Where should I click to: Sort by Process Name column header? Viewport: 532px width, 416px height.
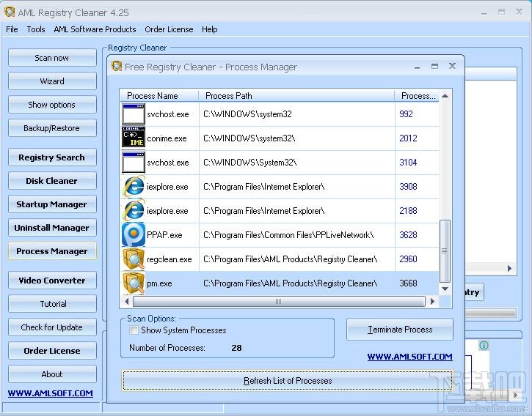pyautogui.click(x=159, y=96)
